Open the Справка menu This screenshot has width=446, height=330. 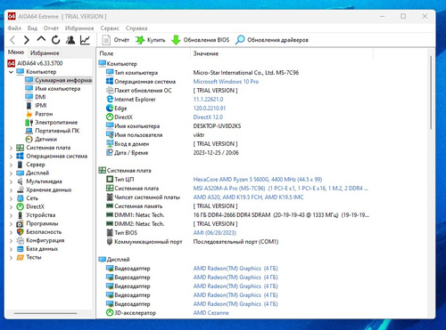[136, 28]
